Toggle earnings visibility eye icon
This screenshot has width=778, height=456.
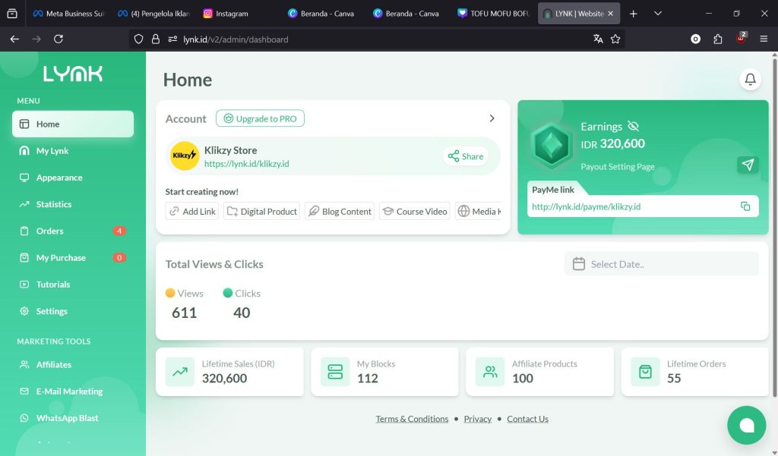[634, 127]
